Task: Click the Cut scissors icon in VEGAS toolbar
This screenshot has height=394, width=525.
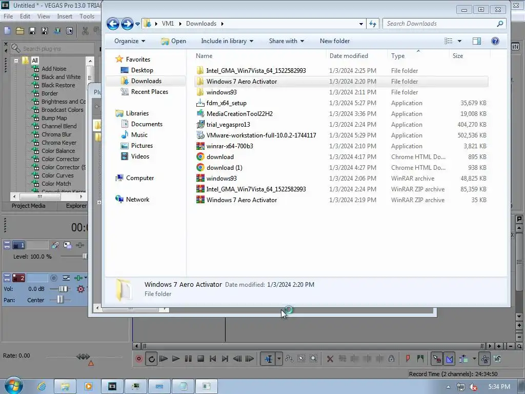Action: pos(86,31)
